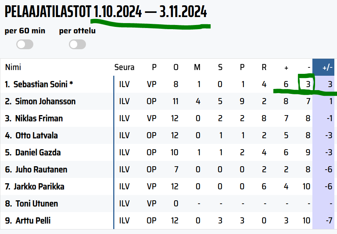
Task: Open Jarkko Parikka player page
Action: tap(39, 187)
